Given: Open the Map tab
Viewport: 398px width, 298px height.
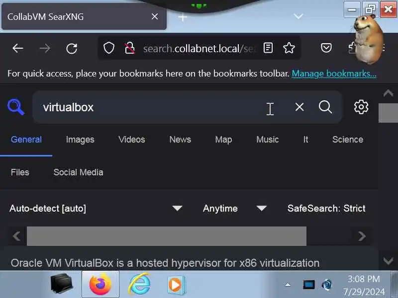Looking at the screenshot, I should coord(223,140).
